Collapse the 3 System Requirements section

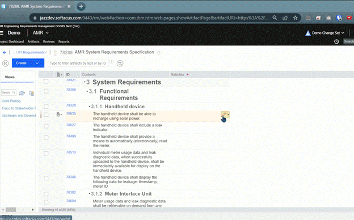coord(85,82)
